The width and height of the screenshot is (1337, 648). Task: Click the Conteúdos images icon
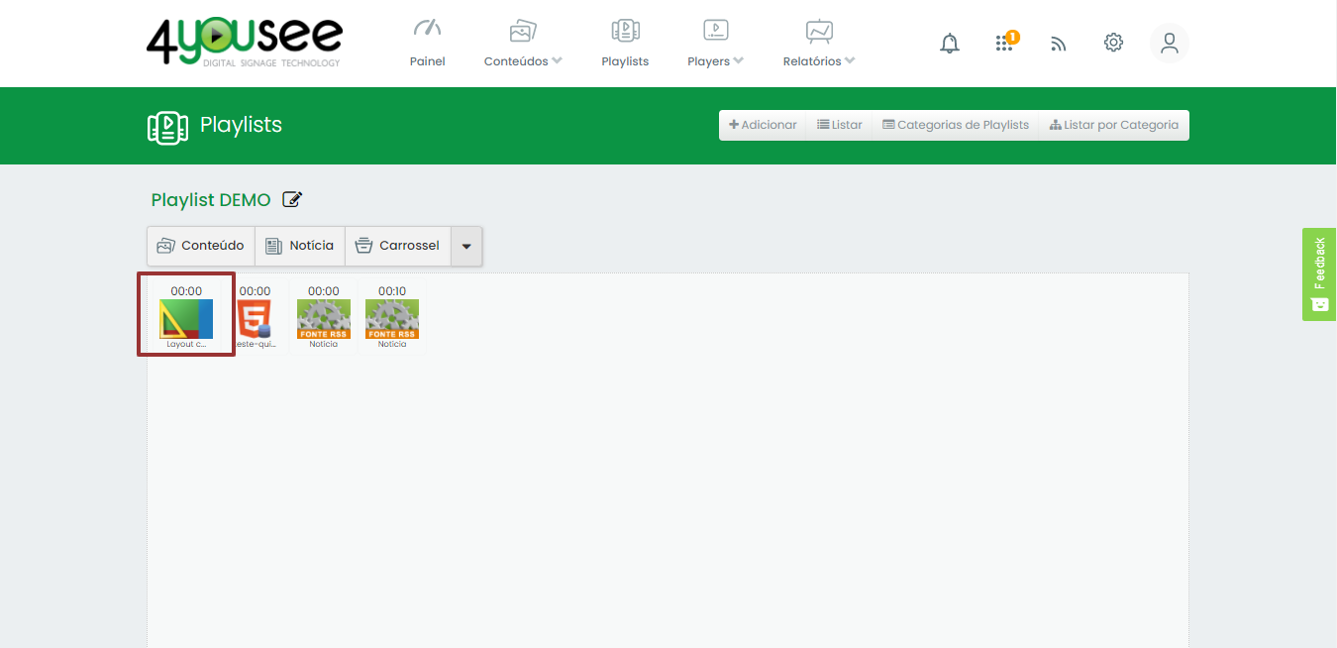[x=522, y=31]
